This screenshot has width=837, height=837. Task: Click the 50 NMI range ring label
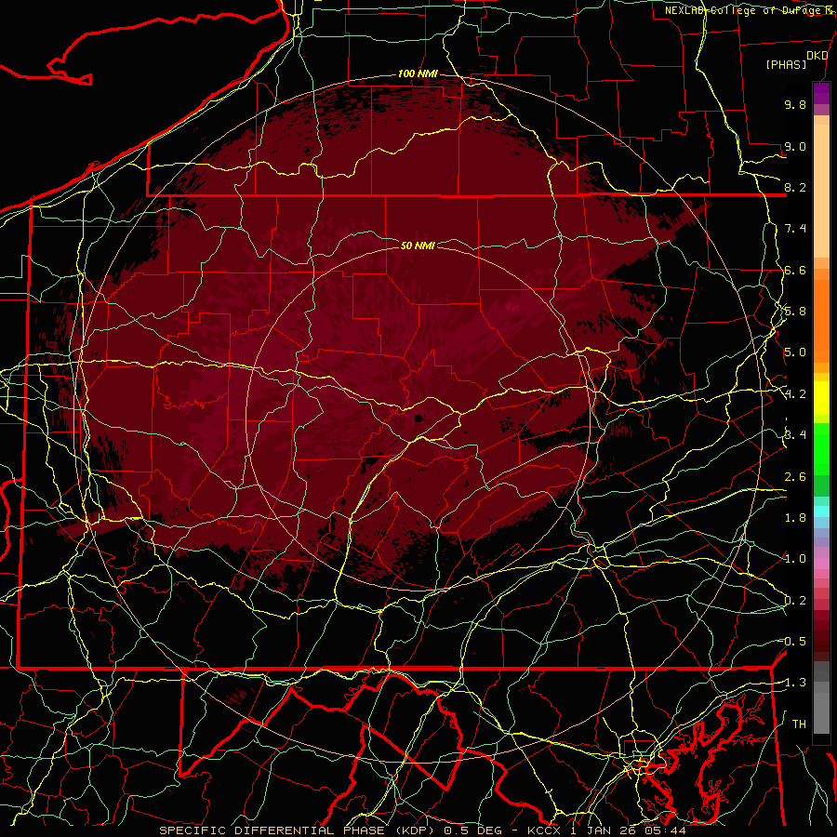tap(418, 246)
